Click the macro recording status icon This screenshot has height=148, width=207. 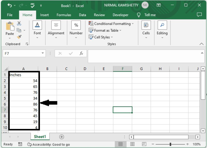tap(20, 144)
